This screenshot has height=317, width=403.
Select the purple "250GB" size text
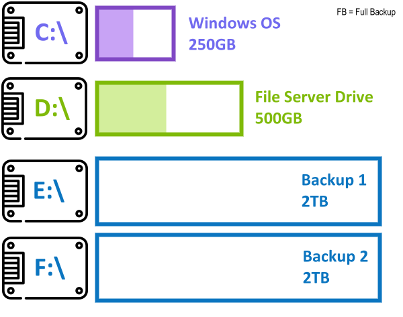coord(214,44)
